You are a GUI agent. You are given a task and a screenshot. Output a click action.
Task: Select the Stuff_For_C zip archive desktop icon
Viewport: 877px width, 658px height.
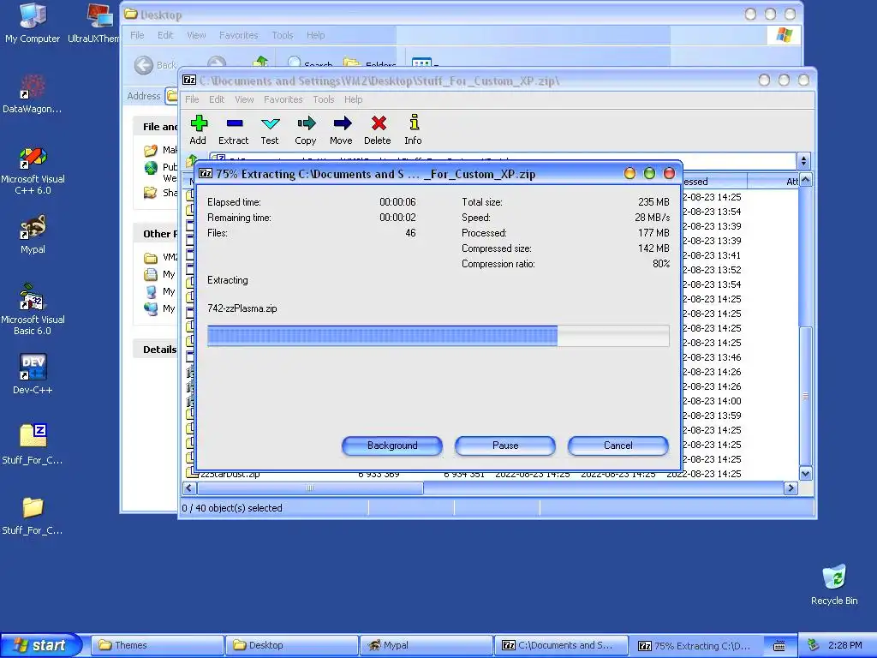33,445
